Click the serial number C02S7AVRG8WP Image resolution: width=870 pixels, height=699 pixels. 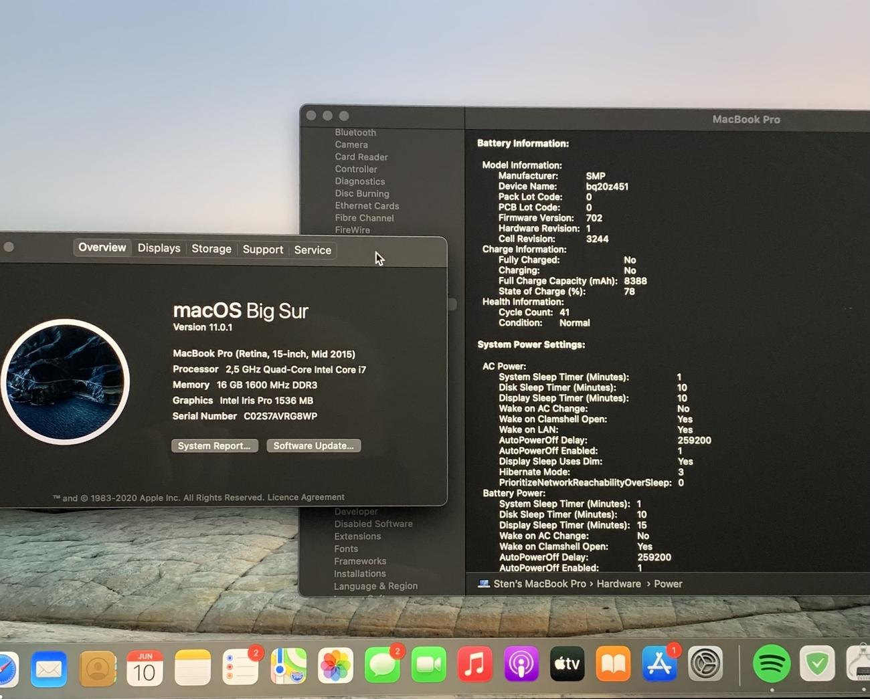[x=280, y=416]
